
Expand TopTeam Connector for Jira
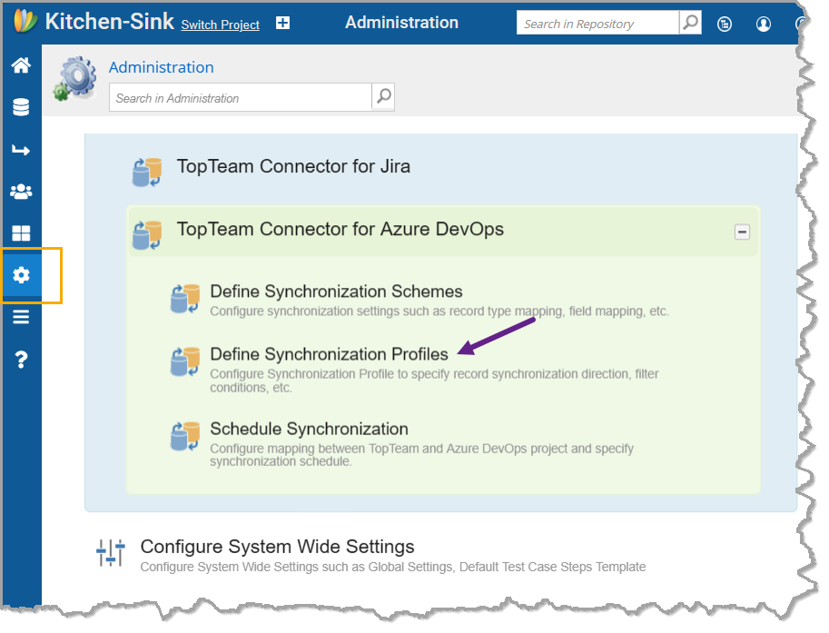click(x=293, y=166)
